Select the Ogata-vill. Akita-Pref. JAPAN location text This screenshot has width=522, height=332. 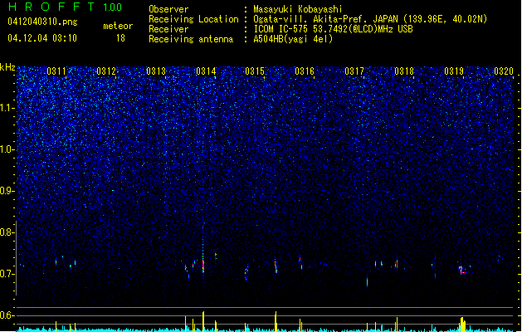(370, 19)
